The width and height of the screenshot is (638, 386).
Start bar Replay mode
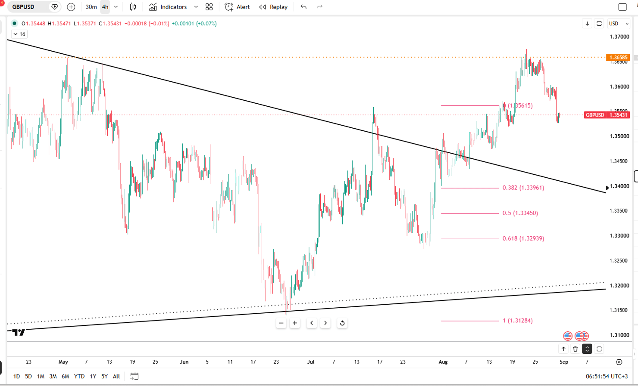(x=273, y=7)
